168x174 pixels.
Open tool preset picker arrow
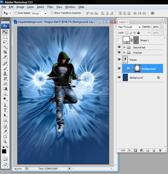coord(10,13)
